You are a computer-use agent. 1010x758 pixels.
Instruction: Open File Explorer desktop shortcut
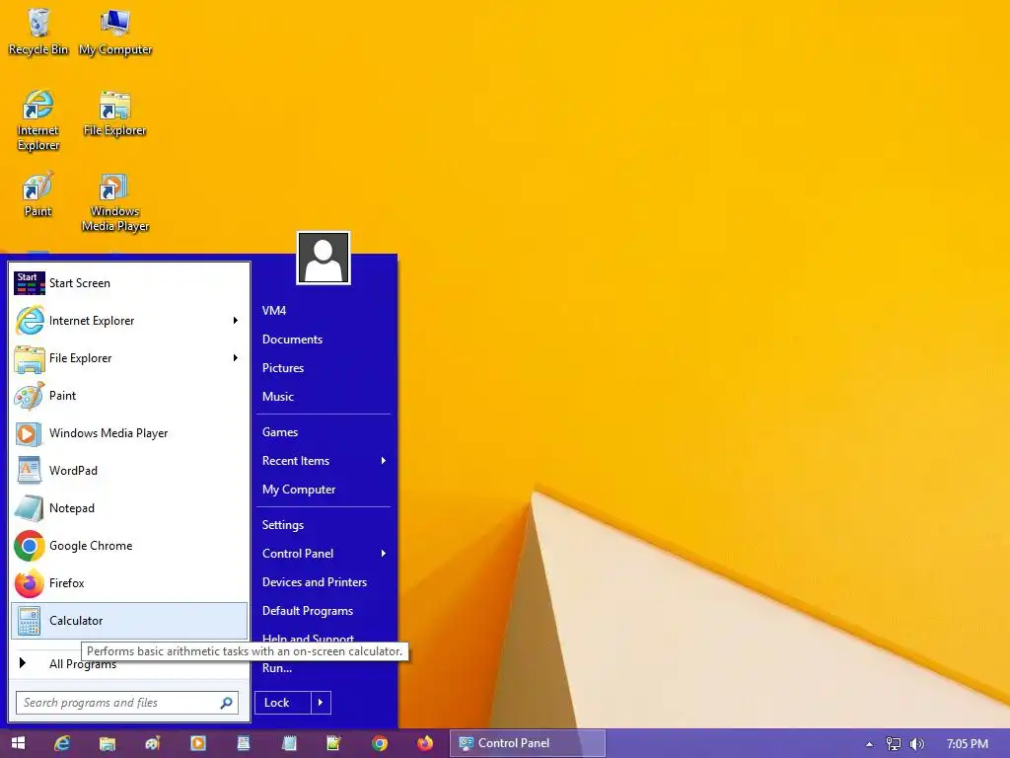[x=114, y=114]
